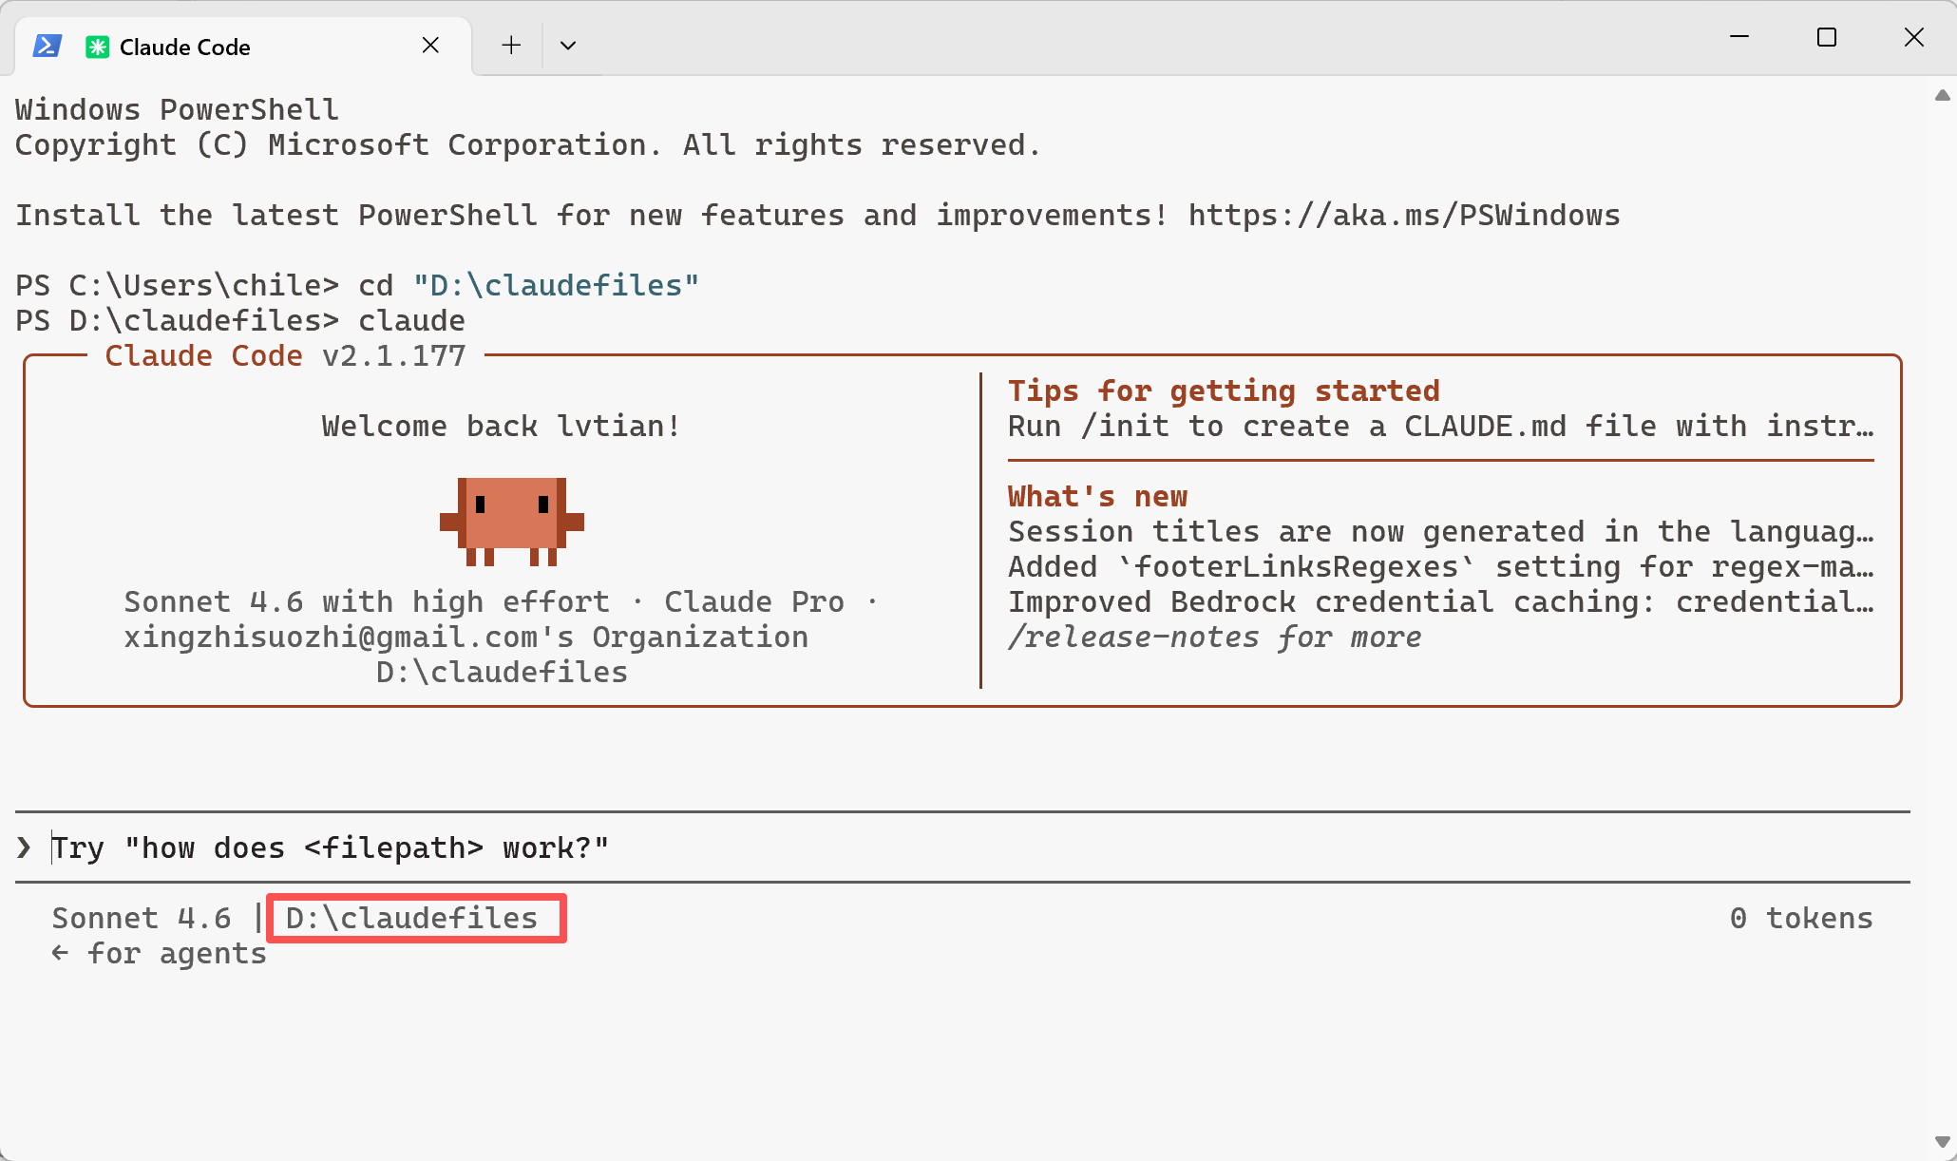
Task: Click the PowerShell icon in the tab
Action: click(x=47, y=46)
